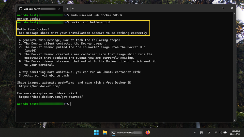244x137 pixels.
Task: Click the terminal app taskbar button
Action: click(126, 132)
